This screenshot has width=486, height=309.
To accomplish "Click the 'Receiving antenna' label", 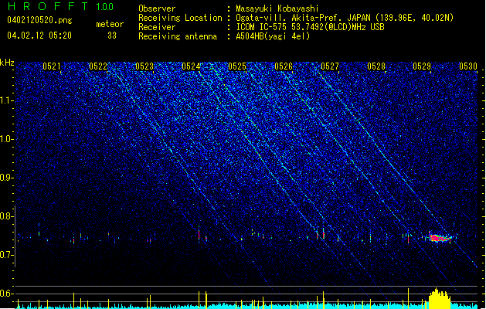I will pos(178,36).
